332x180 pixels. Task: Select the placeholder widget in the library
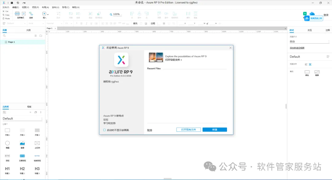[x=37, y=145]
